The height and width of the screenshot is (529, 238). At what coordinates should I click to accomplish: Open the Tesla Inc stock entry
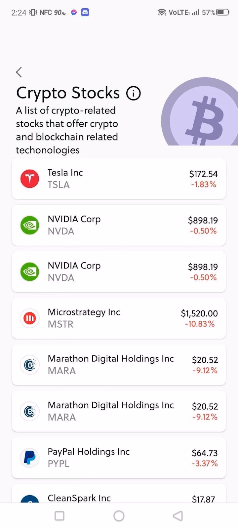(119, 179)
